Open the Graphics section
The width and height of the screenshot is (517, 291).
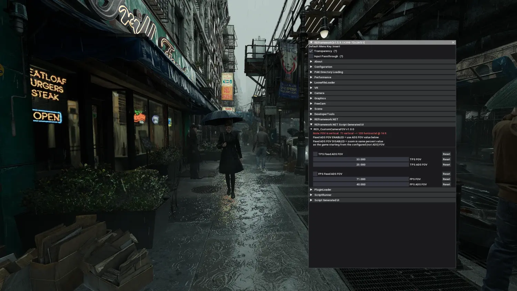pyautogui.click(x=320, y=98)
